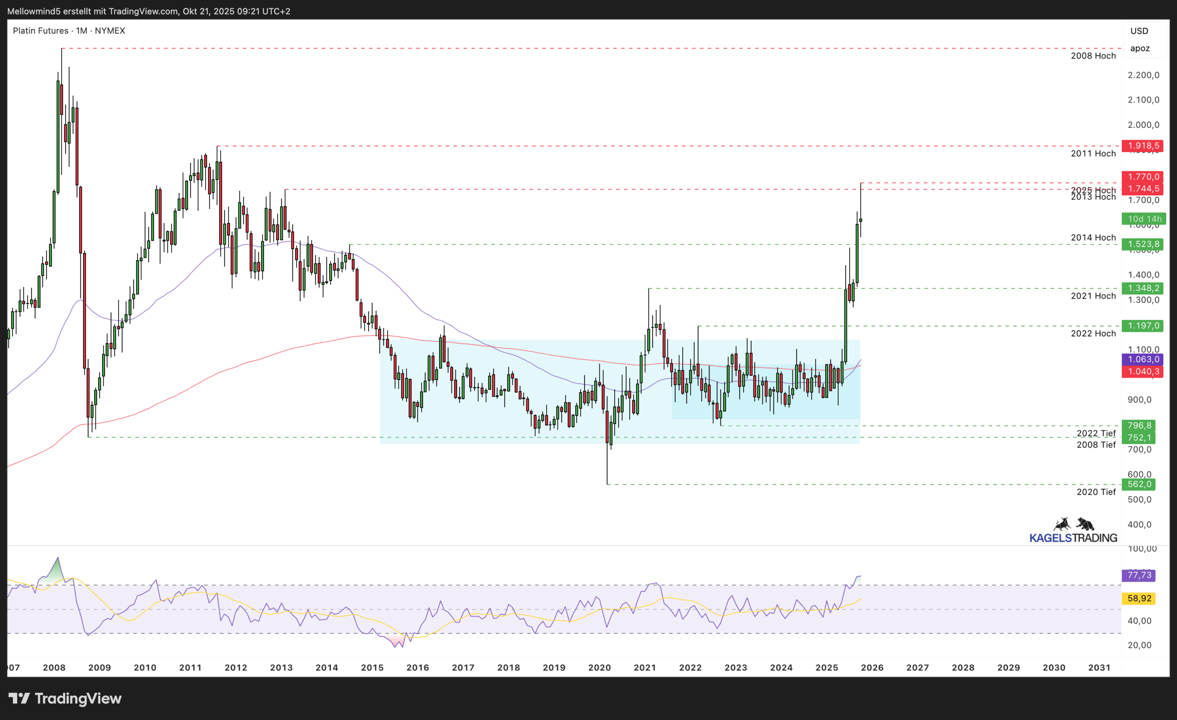The width and height of the screenshot is (1177, 720).
Task: Click the yellow 58,92 RSI average label
Action: click(x=1139, y=598)
